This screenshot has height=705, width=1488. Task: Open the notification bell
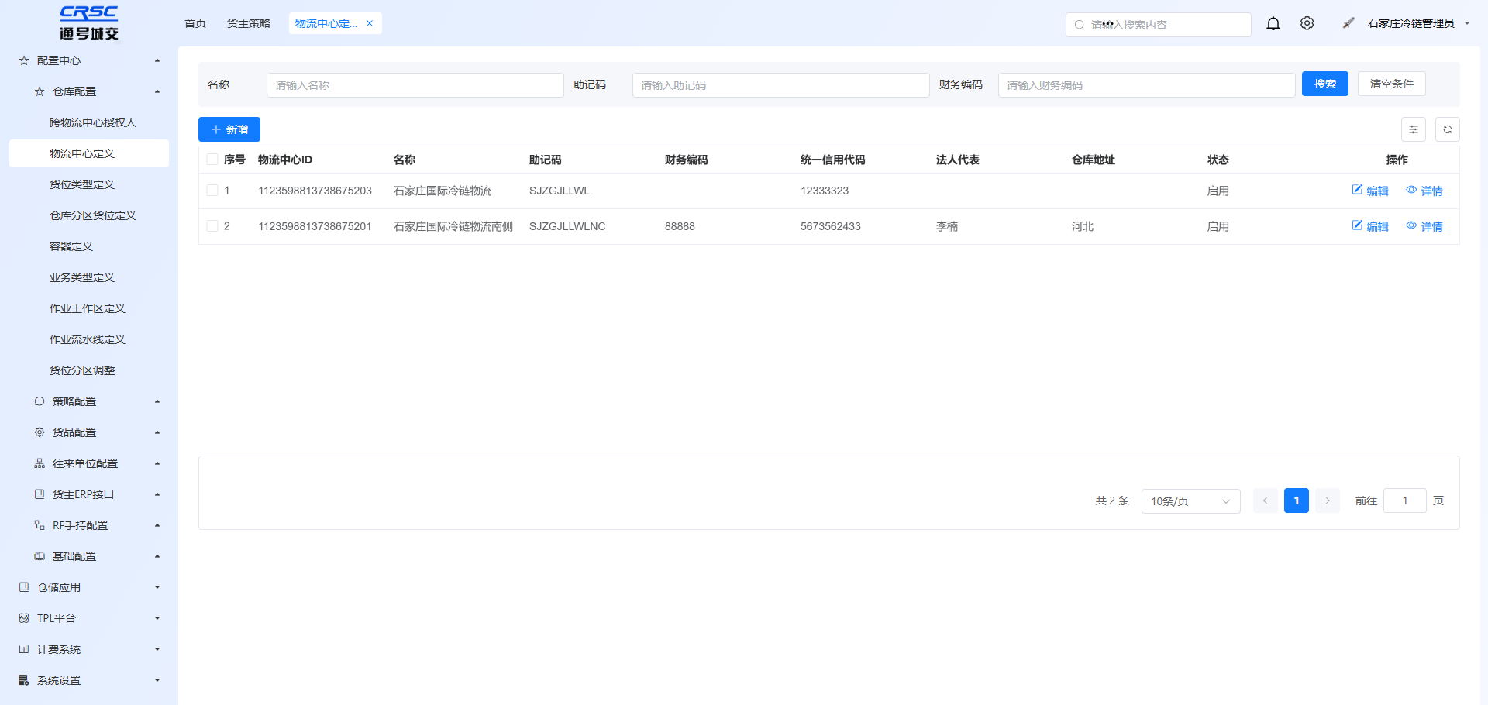(x=1273, y=24)
